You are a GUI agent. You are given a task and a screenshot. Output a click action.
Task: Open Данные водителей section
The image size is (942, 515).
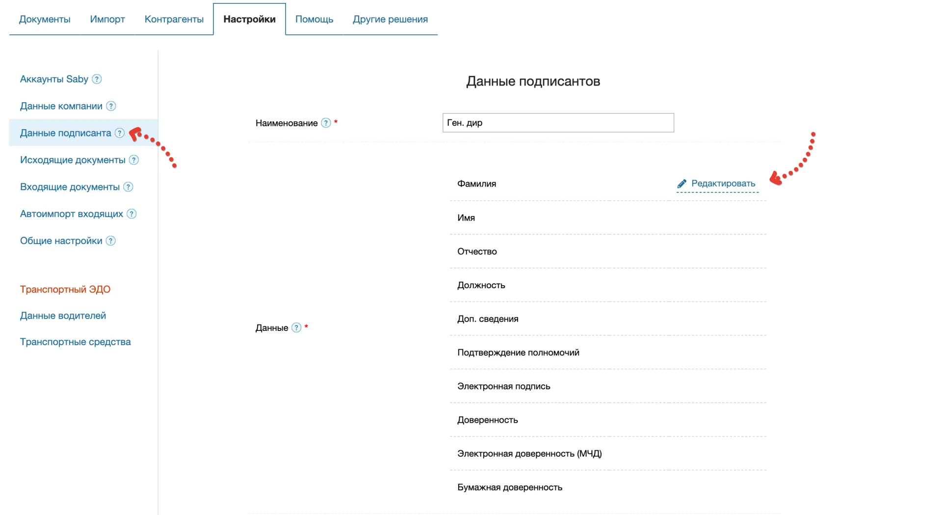pos(63,316)
